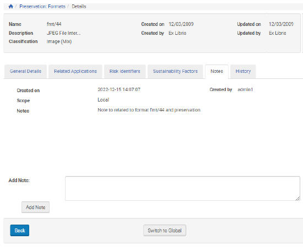Open Preservation: Formats breadcrumb link

42,7
